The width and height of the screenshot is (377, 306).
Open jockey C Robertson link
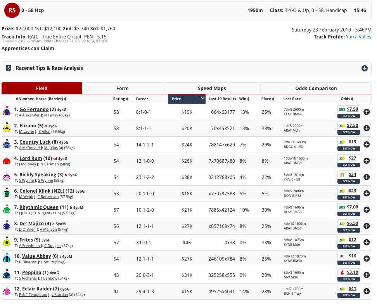coord(48,197)
